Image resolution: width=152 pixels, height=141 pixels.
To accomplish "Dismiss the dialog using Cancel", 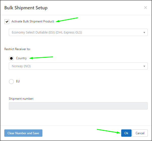I will [140, 133].
